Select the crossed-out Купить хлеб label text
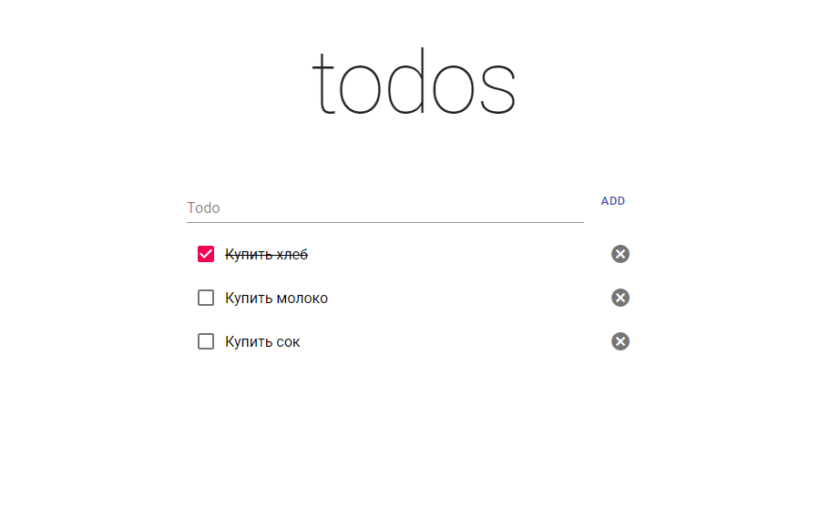 [x=266, y=254]
